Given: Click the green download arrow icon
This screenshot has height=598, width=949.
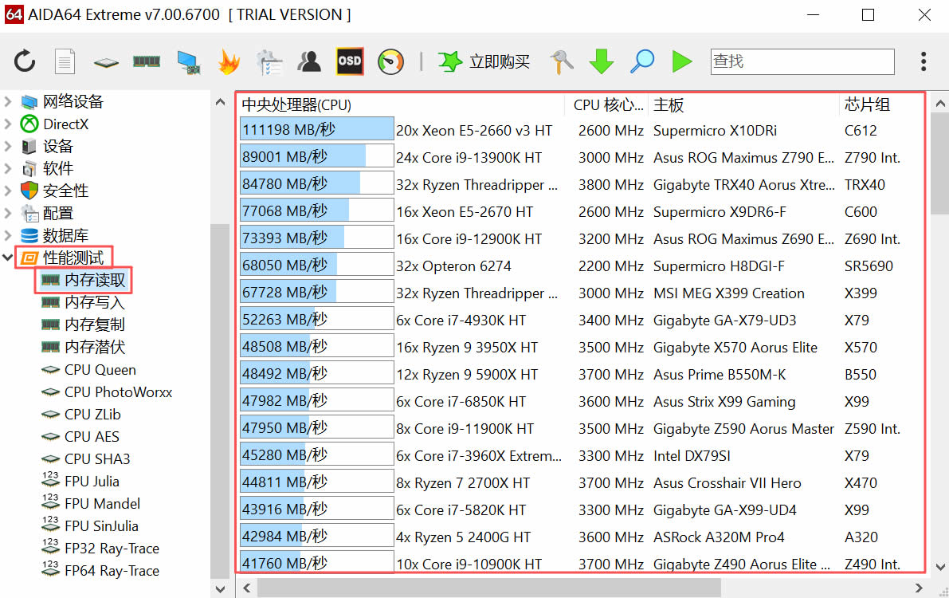Looking at the screenshot, I should click(602, 61).
